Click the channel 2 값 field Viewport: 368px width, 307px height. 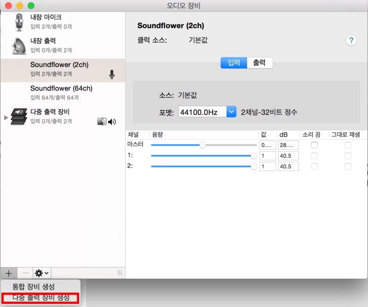click(x=268, y=166)
